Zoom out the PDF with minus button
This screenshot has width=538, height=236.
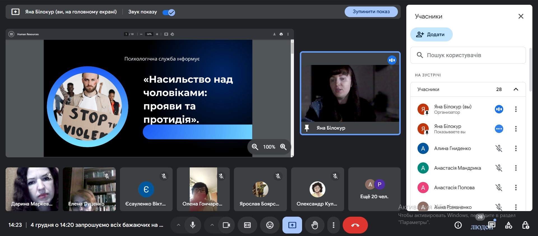141,34
